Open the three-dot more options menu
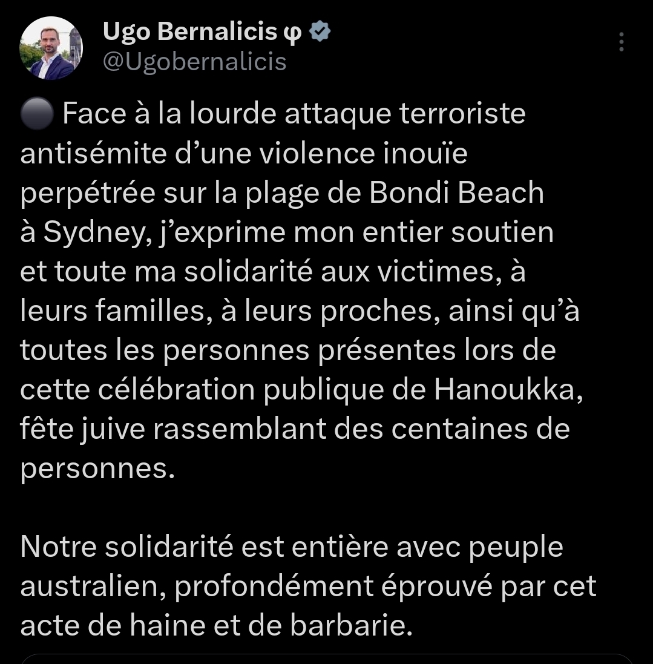 pos(621,41)
